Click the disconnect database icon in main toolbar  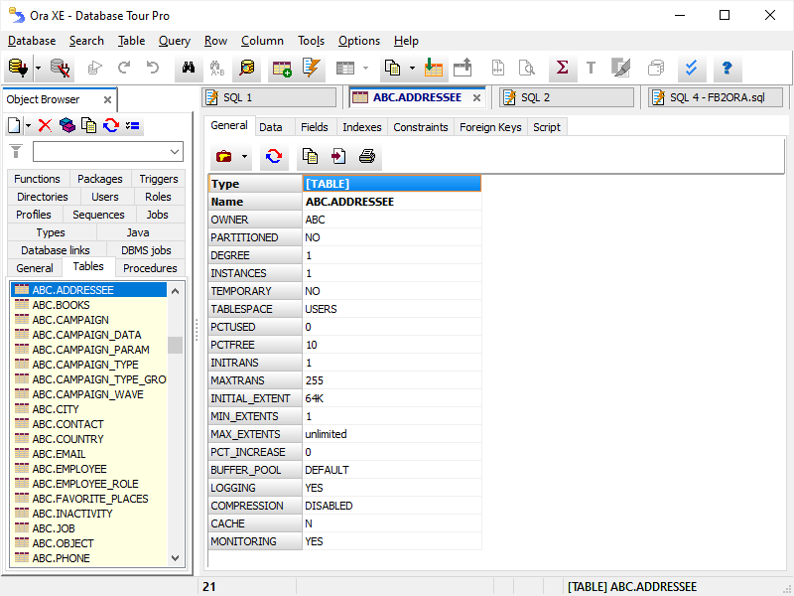pos(61,69)
